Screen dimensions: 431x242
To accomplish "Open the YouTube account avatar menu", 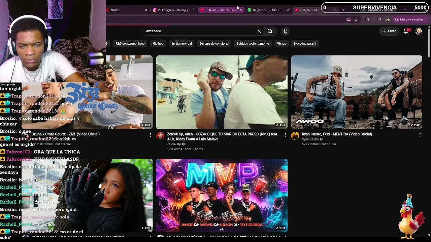I will coord(419,31).
